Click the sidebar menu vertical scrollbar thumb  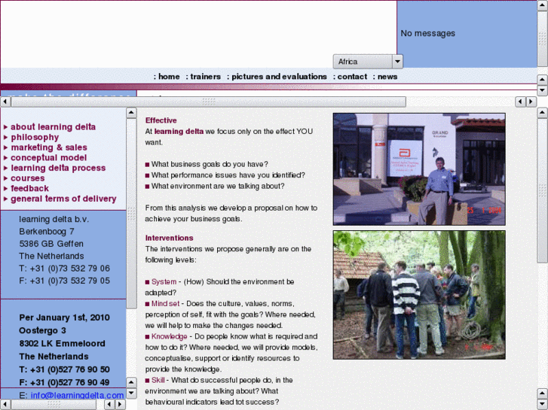pos(131,214)
